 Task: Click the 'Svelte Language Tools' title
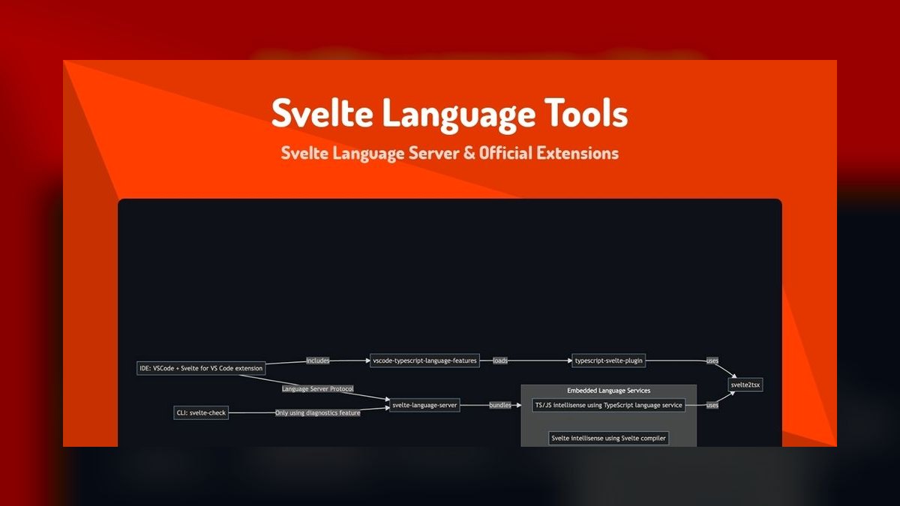449,114
